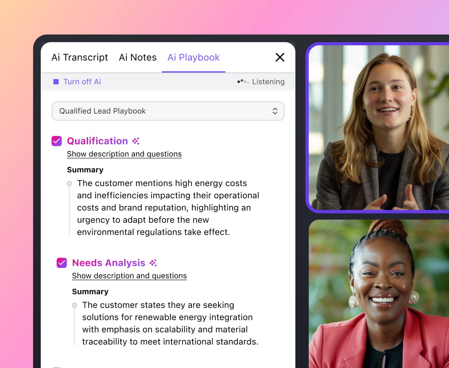The image size is (449, 368).
Task: Select the top video tile with purple border
Action: point(378,128)
